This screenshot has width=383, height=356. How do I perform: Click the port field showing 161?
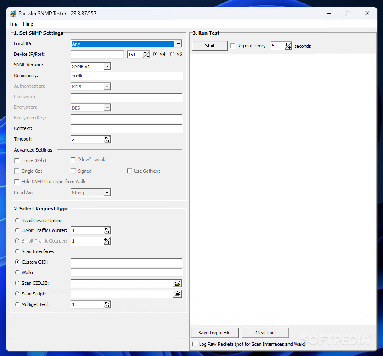[135, 55]
